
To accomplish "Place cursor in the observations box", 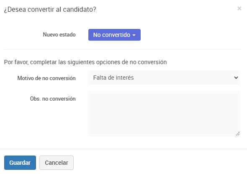I will coord(164,114).
